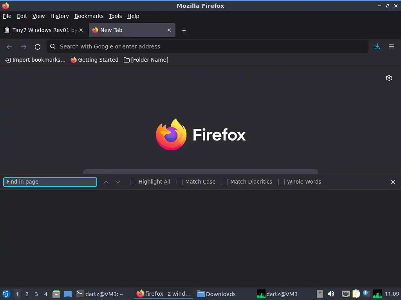The width and height of the screenshot is (401, 300).
Task: Click the Reload page icon
Action: [38, 47]
